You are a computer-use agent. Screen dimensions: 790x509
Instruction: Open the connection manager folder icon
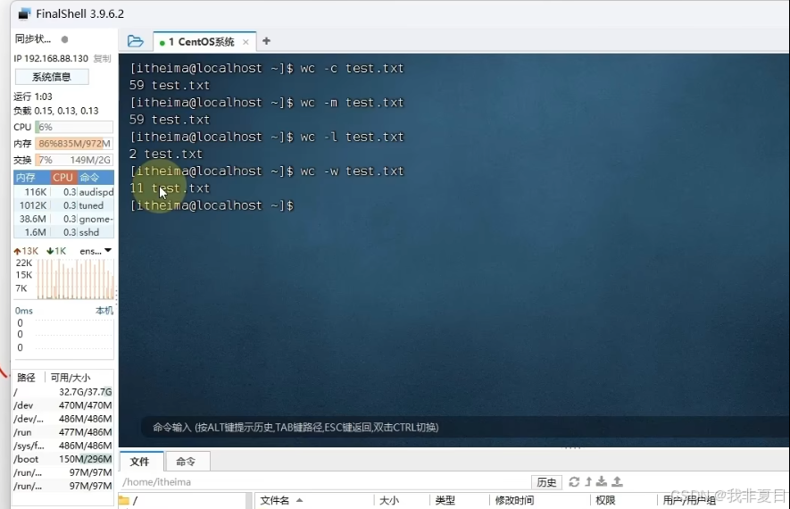click(x=135, y=41)
